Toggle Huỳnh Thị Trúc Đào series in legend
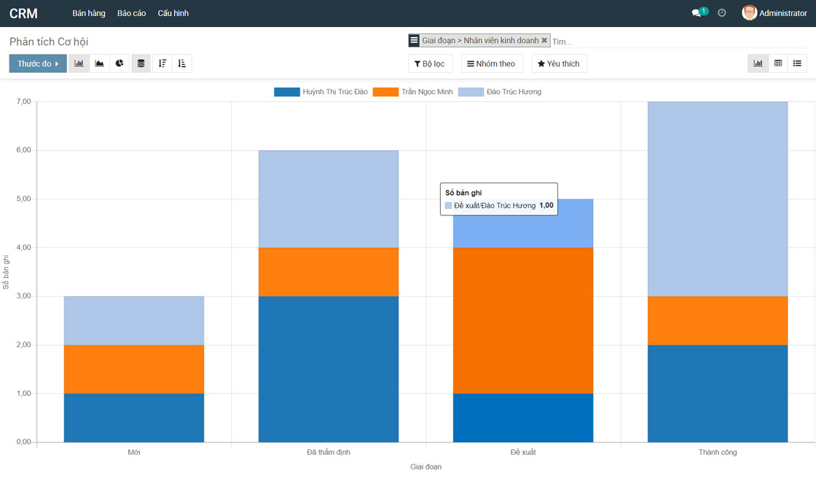The width and height of the screenshot is (816, 492). (x=321, y=92)
